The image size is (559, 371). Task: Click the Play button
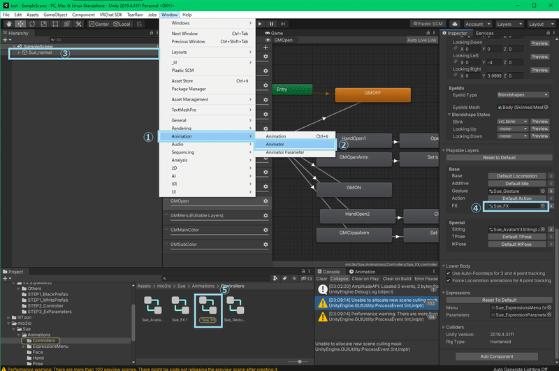click(260, 24)
